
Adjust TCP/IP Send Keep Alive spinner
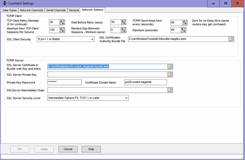[x=185, y=22]
